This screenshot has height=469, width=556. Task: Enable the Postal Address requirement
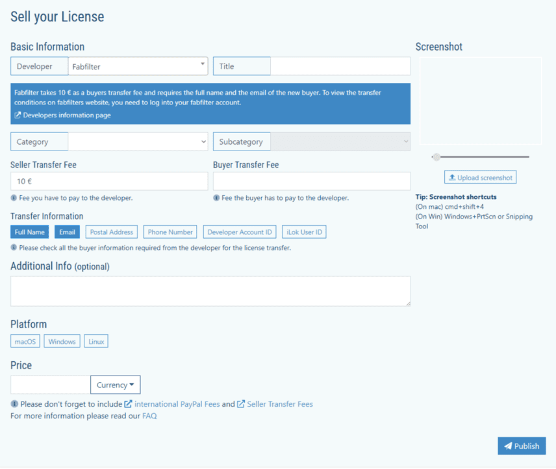(111, 232)
